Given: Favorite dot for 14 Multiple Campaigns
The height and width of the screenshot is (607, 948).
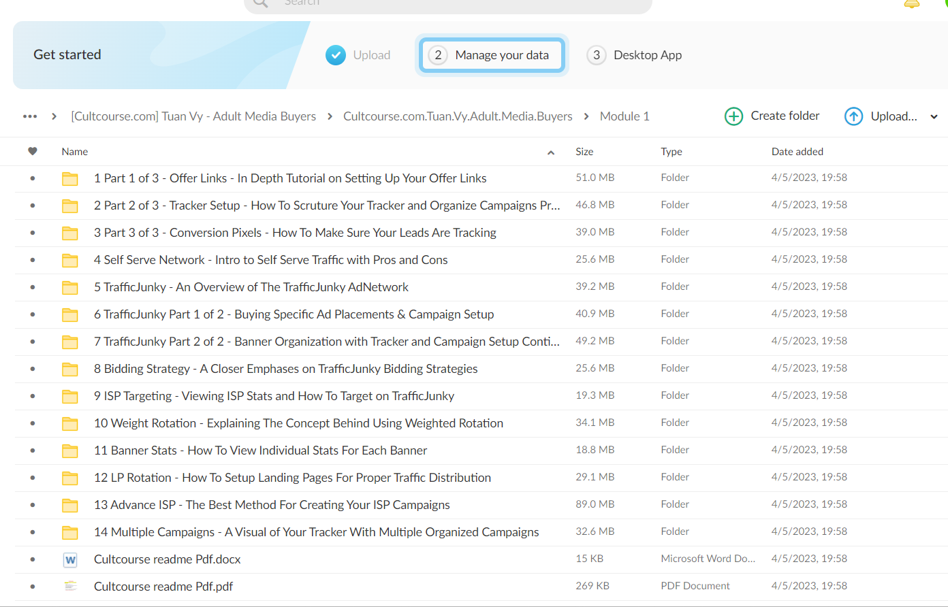Looking at the screenshot, I should 33,532.
